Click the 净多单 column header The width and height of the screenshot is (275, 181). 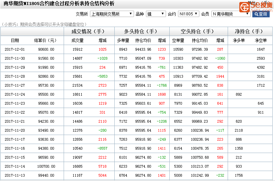click(239, 41)
